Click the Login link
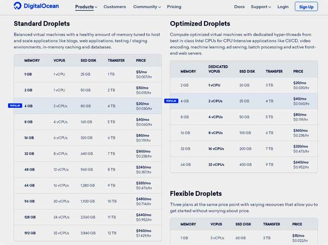328x245 pixels. pyautogui.click(x=283, y=7)
